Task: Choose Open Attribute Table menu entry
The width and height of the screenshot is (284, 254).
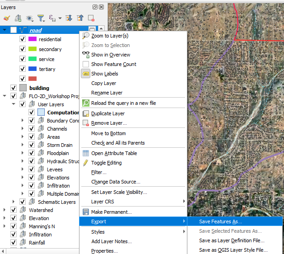Action: point(114,153)
